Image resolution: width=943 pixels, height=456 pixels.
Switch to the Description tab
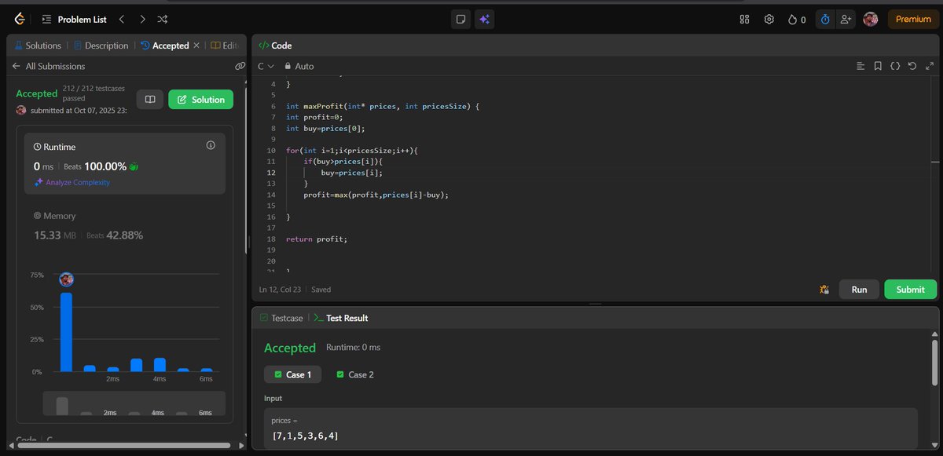[x=101, y=46]
